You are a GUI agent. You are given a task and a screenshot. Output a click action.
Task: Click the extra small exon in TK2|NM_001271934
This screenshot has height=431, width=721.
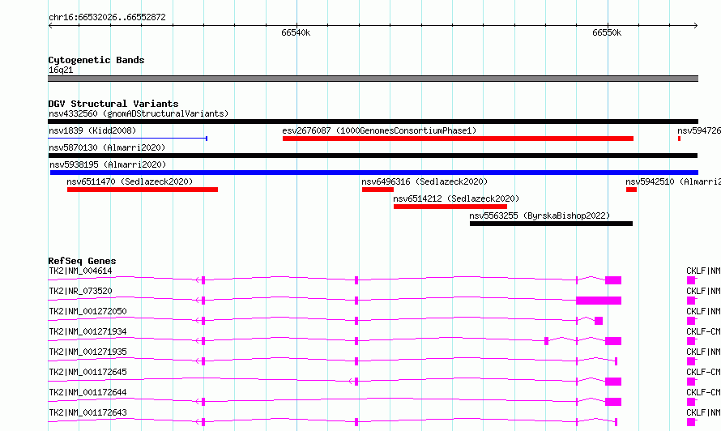coord(546,341)
